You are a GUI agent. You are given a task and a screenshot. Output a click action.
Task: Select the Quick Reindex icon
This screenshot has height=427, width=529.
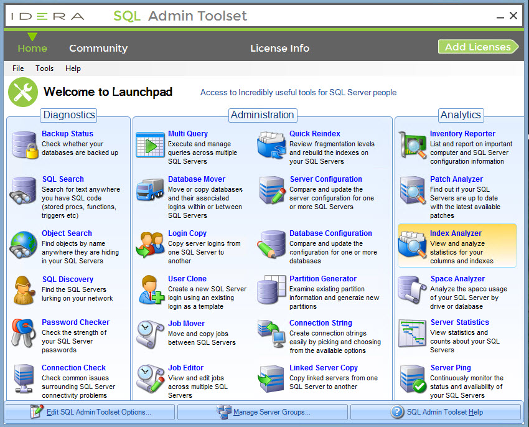point(271,144)
